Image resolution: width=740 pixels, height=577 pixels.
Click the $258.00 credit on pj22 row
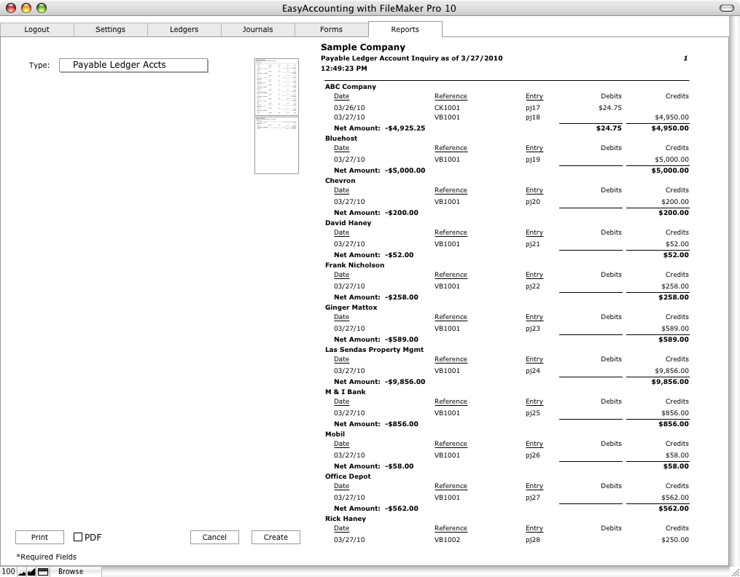(675, 286)
